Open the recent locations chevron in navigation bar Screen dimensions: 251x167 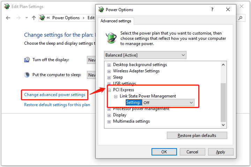27,17
